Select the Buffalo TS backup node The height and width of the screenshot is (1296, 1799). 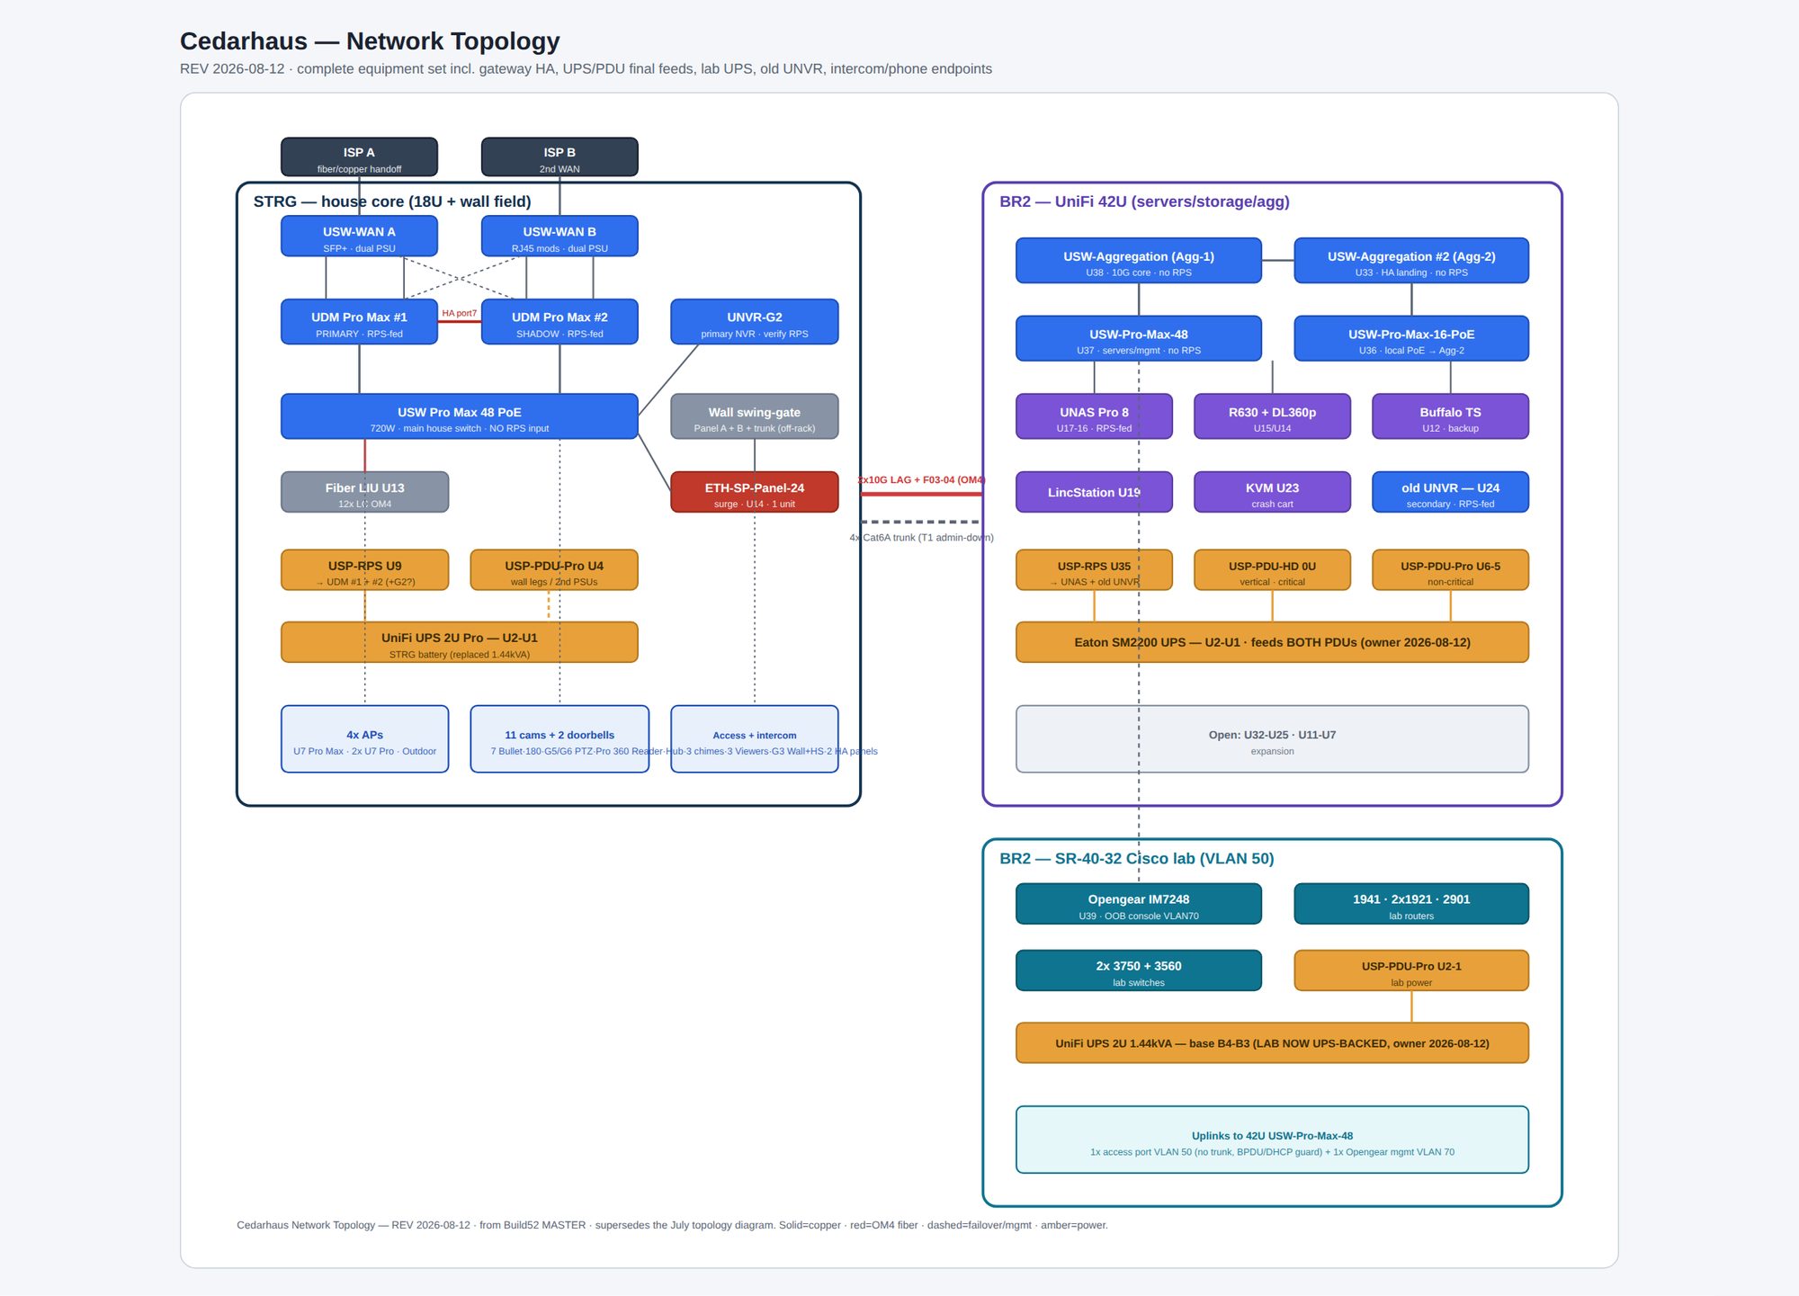pyautogui.click(x=1450, y=416)
